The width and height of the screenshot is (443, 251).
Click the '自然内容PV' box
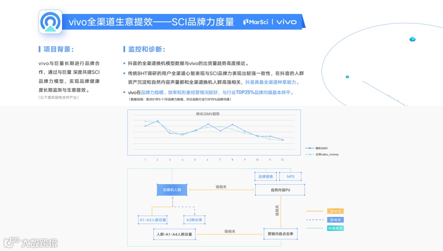pyautogui.click(x=280, y=190)
